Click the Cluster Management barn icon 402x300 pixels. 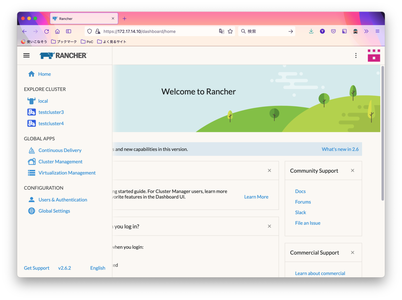(31, 162)
